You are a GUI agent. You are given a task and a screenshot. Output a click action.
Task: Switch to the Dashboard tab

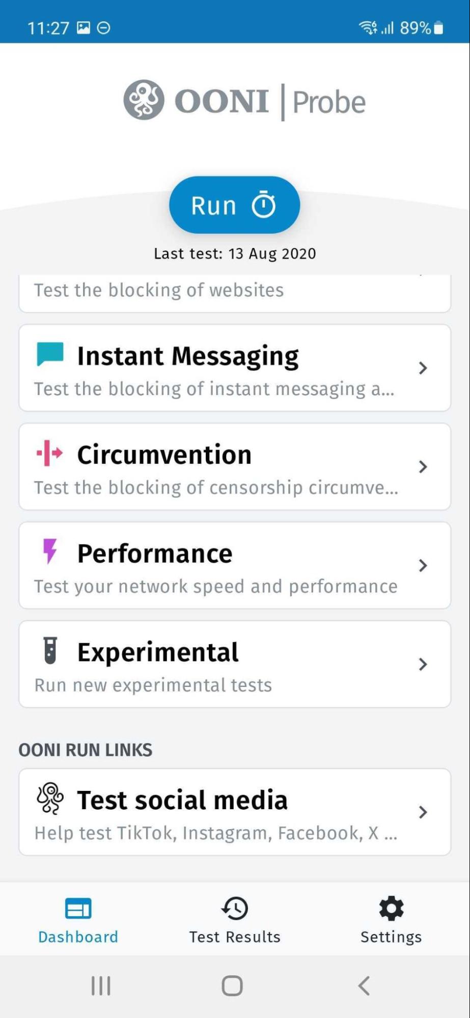78,920
